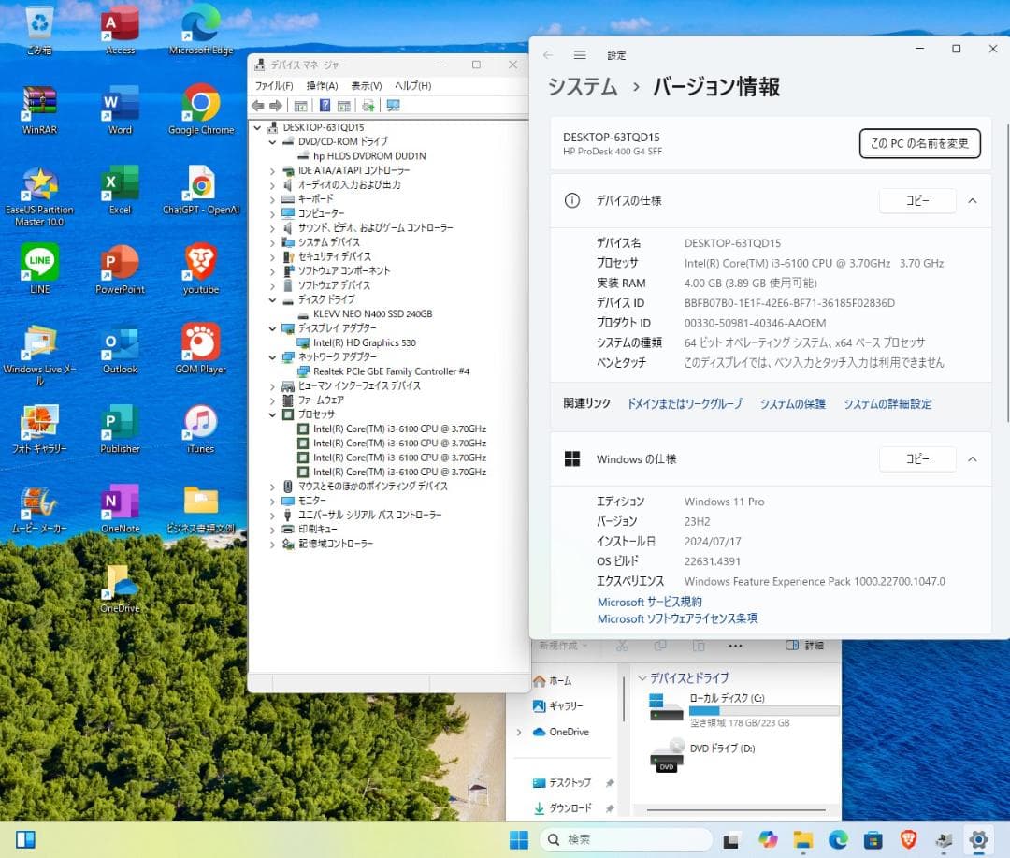Expand the キーボード node in Device Manager
The height and width of the screenshot is (858, 1010).
point(273,198)
